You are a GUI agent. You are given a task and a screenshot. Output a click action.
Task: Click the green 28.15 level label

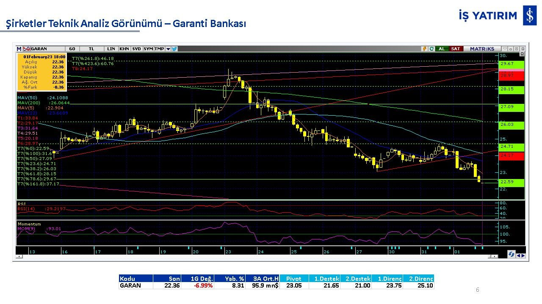[512, 89]
